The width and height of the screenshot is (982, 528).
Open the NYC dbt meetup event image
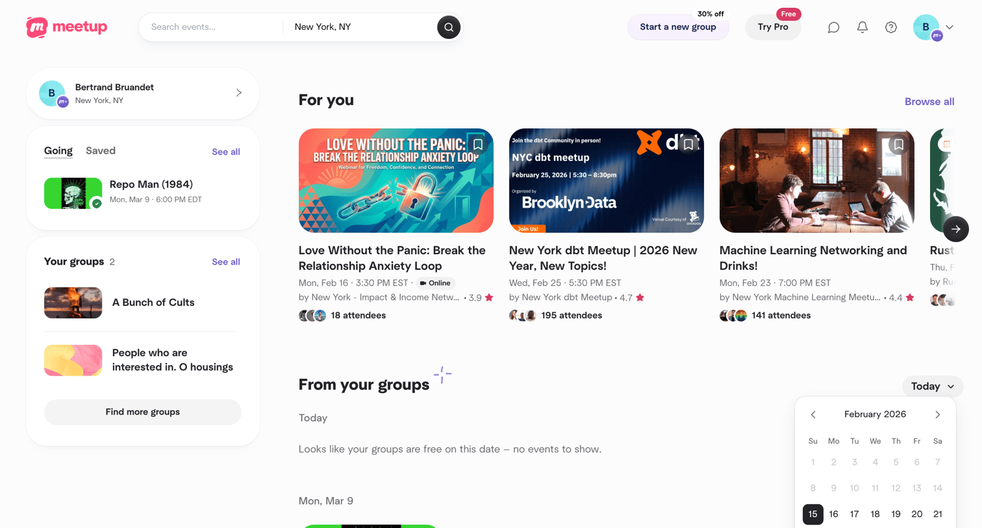(x=606, y=180)
